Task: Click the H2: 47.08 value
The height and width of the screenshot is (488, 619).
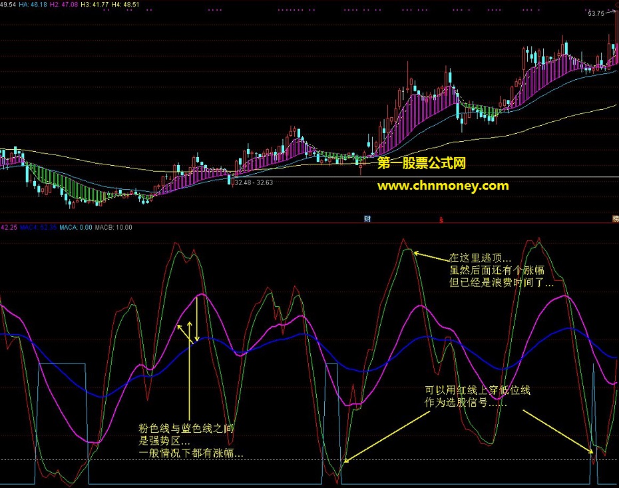Action: click(x=63, y=5)
